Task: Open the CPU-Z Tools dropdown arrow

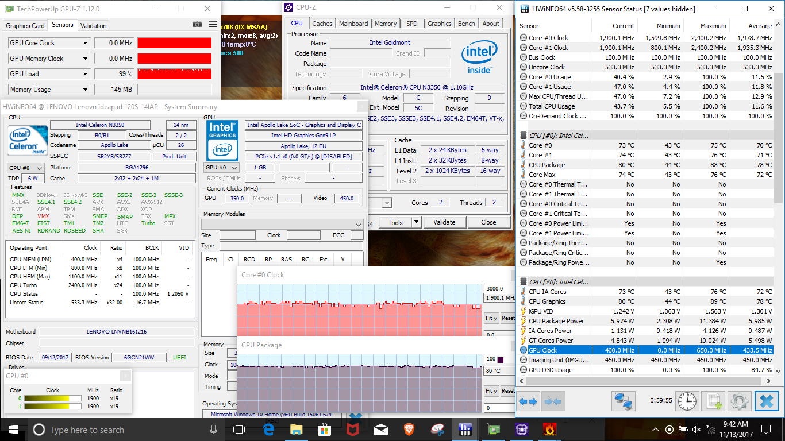Action: (x=416, y=222)
